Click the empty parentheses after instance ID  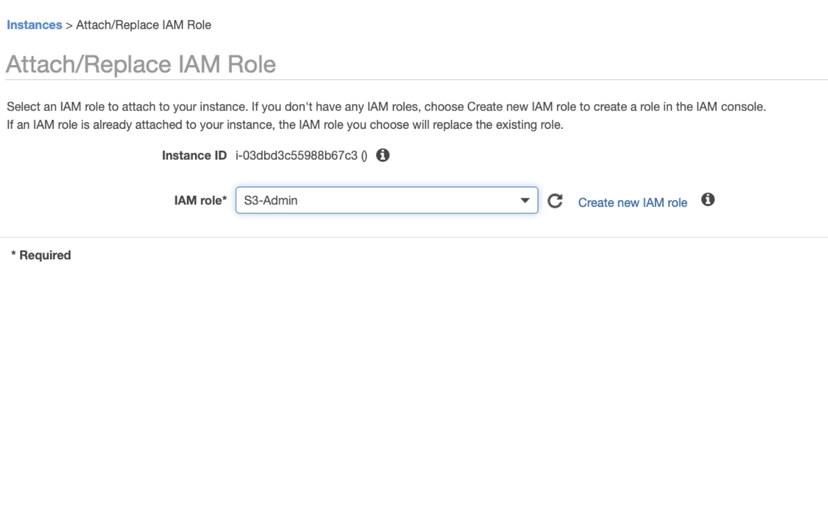coord(364,156)
